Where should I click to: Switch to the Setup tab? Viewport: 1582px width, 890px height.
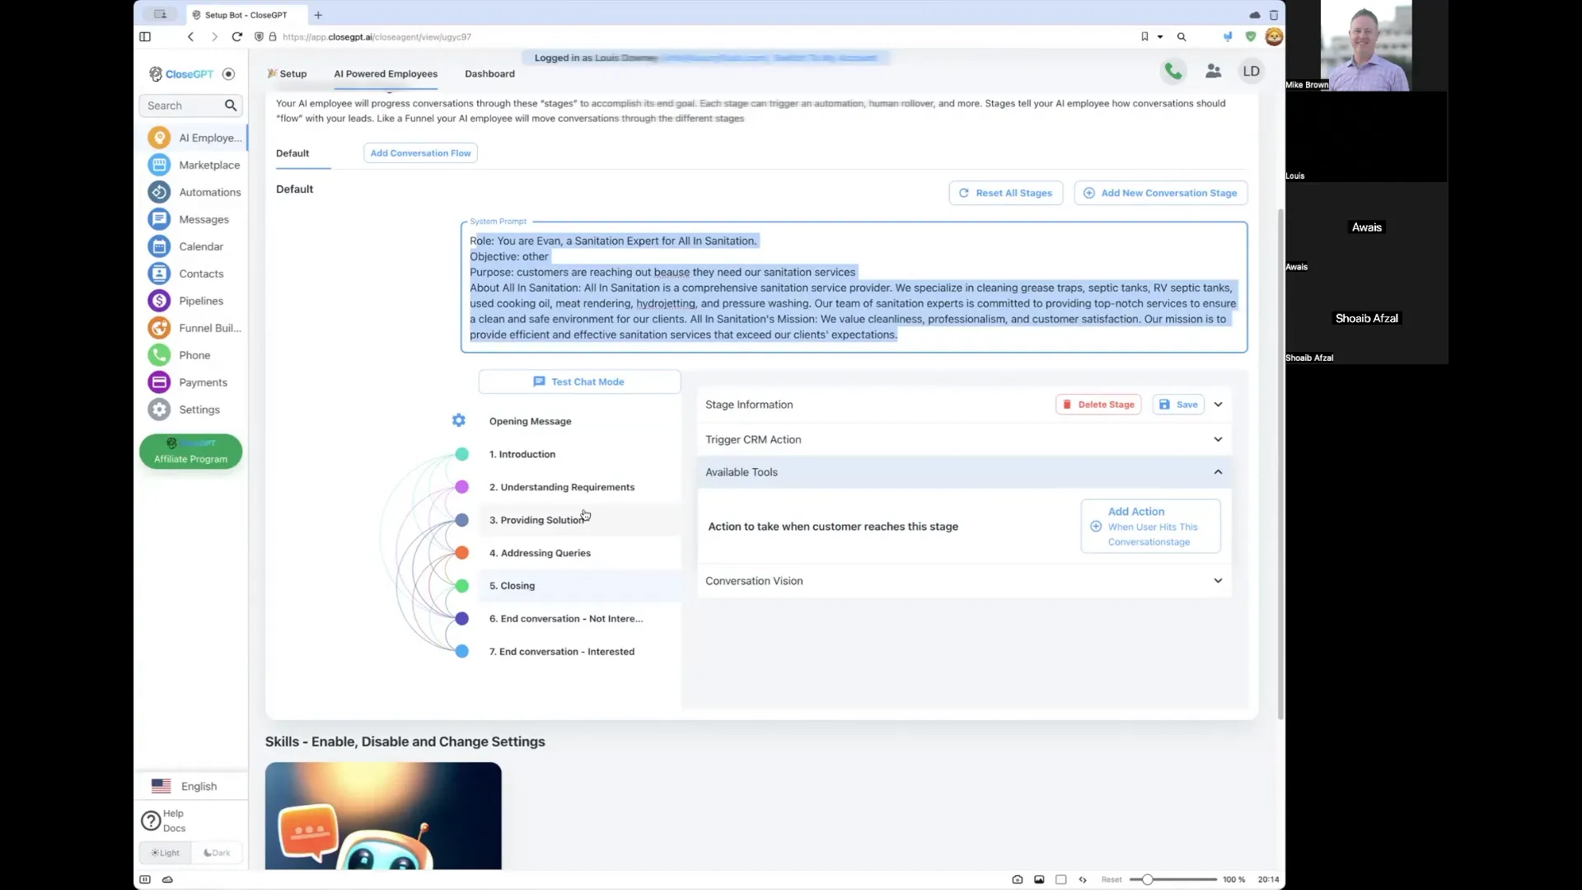pyautogui.click(x=287, y=74)
